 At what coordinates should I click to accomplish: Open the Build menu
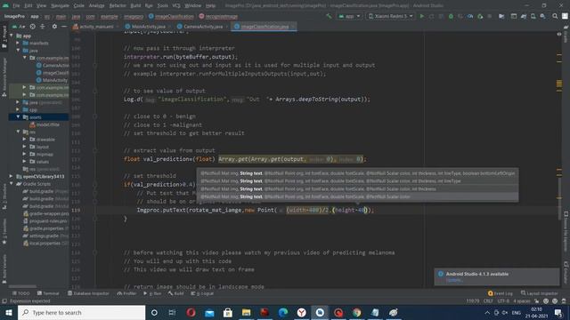tap(135, 5)
